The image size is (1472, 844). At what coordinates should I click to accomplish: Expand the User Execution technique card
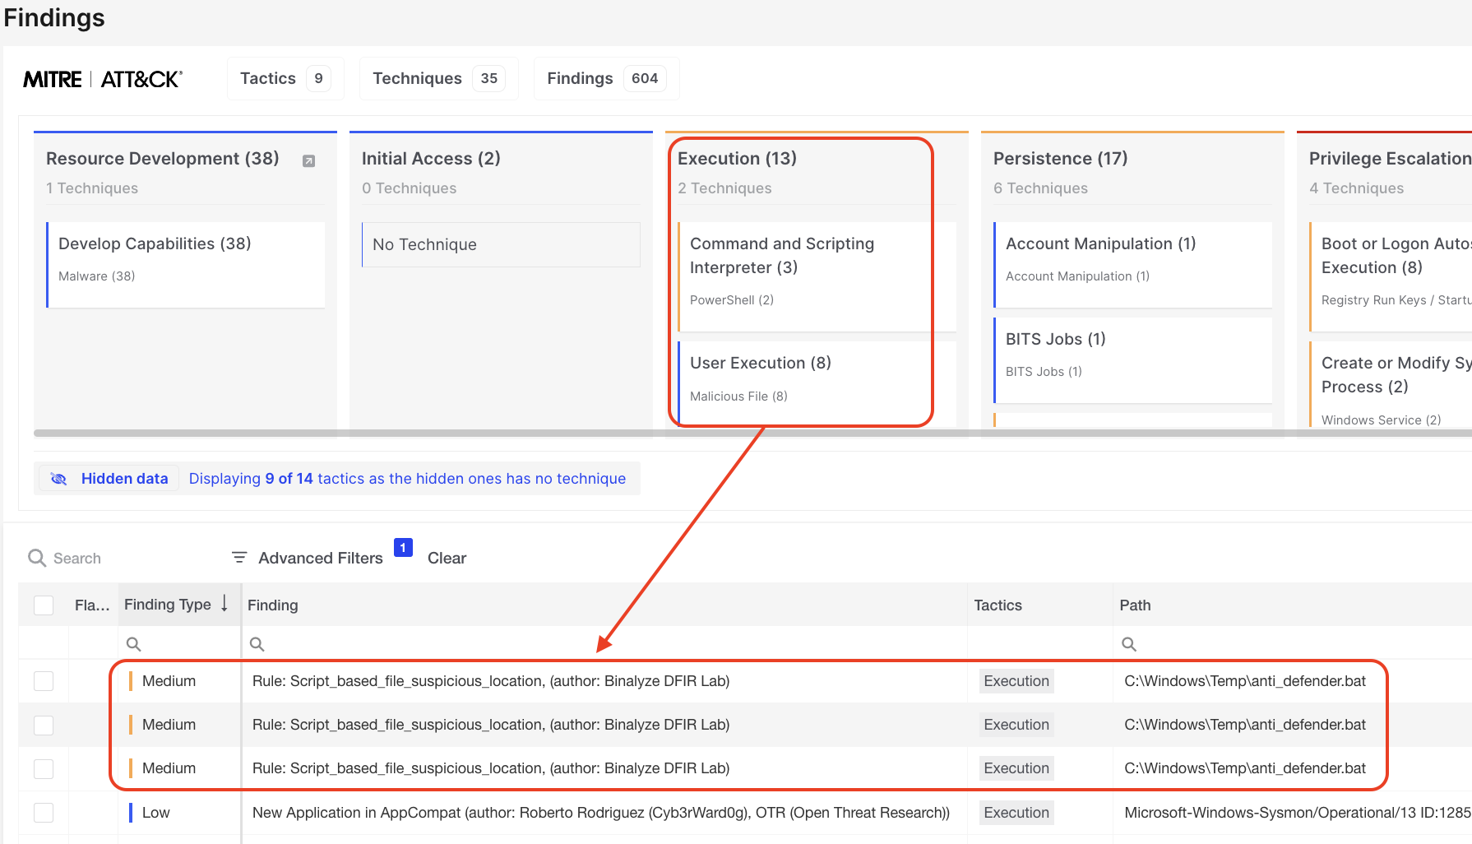pos(760,363)
